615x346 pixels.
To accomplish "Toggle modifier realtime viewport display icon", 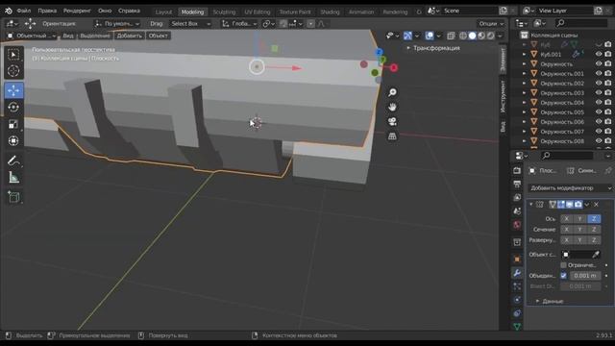I will coord(569,205).
